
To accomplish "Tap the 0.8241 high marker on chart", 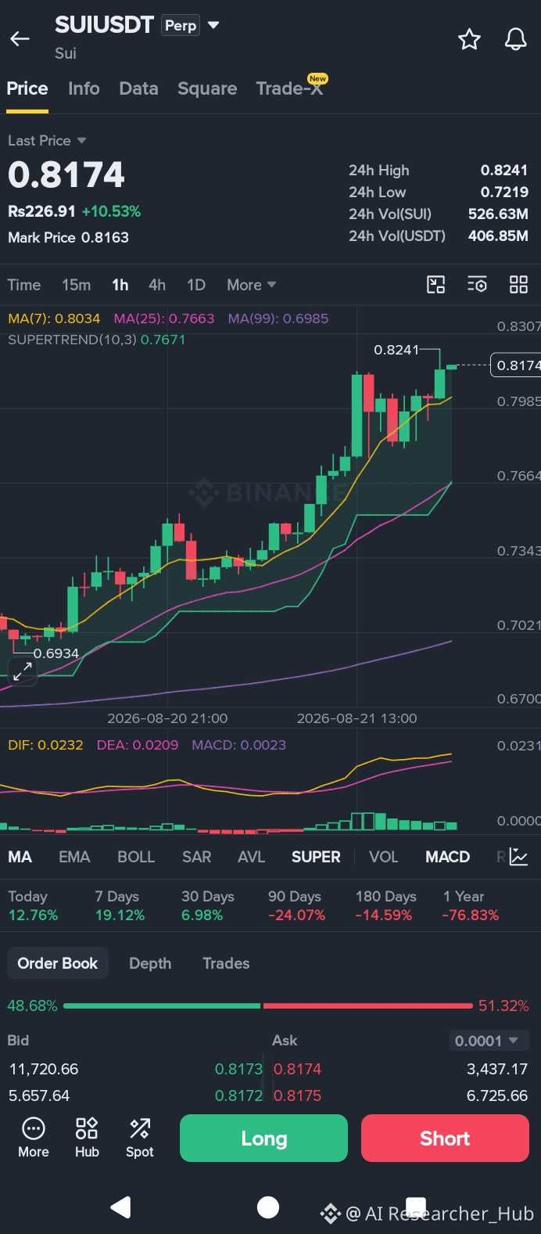I will [x=396, y=350].
